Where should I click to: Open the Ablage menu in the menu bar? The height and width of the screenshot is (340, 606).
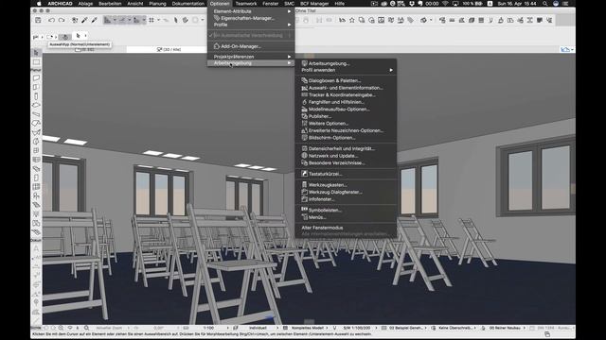click(x=85, y=4)
